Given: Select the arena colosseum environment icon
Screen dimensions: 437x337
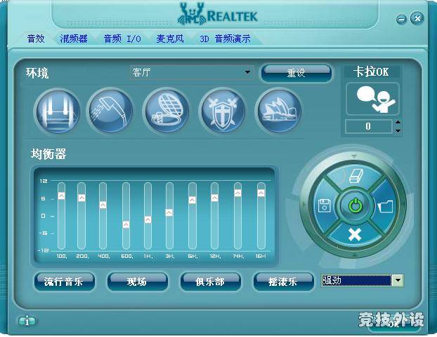Looking at the screenshot, I should tap(167, 111).
